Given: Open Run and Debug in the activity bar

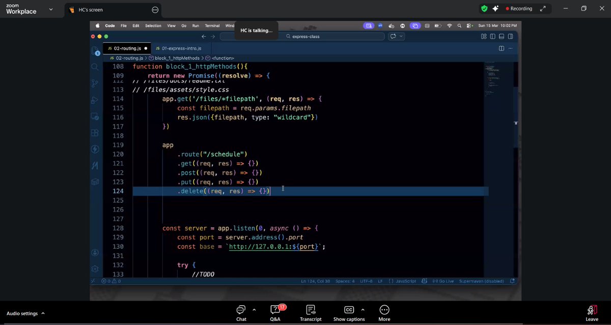Looking at the screenshot, I should tap(95, 100).
